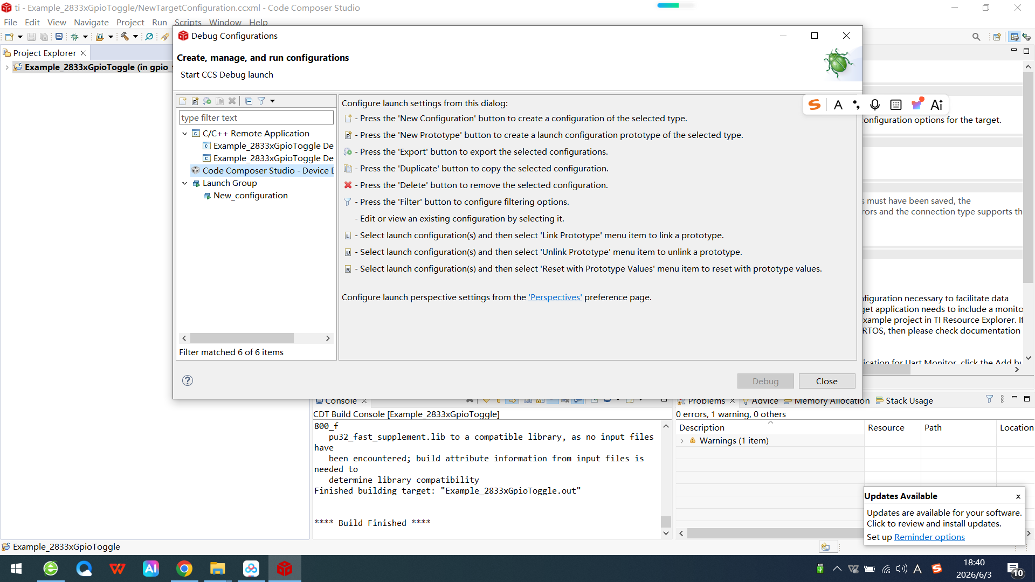Click the New toolbar icon in main window
This screenshot has height=582, width=1035.
(9, 37)
